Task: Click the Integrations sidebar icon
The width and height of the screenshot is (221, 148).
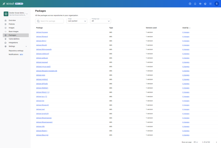Action: point(5,43)
